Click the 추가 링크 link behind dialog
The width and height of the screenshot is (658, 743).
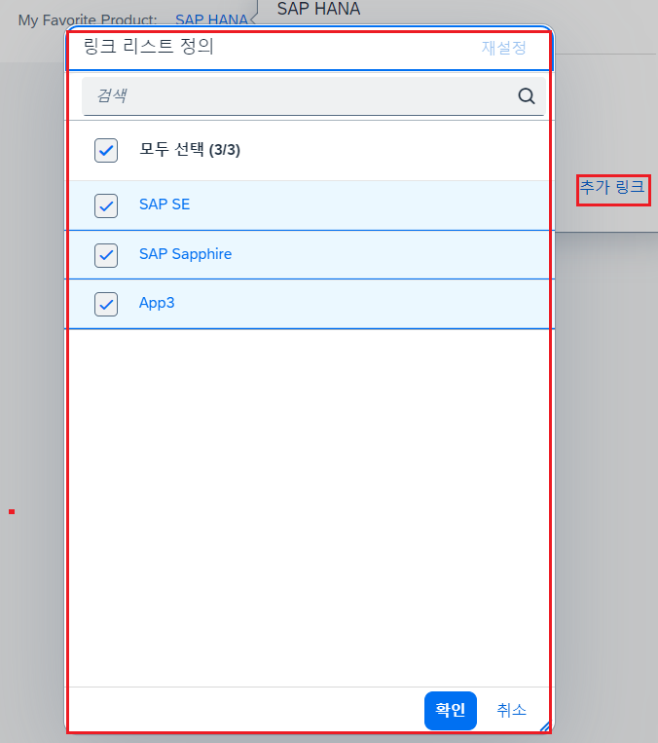(613, 187)
